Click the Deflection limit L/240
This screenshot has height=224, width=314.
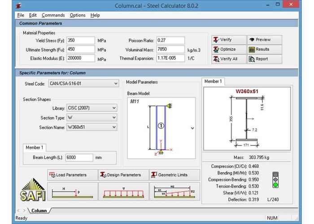point(273,199)
